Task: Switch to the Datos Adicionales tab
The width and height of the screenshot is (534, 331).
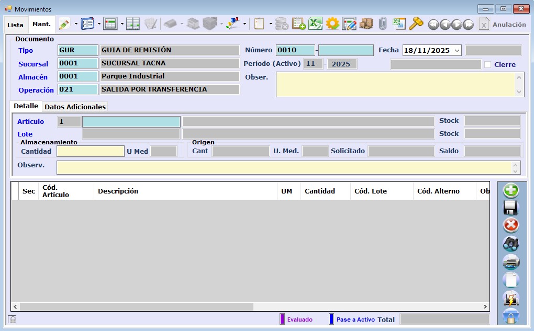Action: point(75,107)
